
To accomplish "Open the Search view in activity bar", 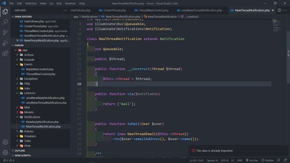I will pyautogui.click(x=5, y=22).
